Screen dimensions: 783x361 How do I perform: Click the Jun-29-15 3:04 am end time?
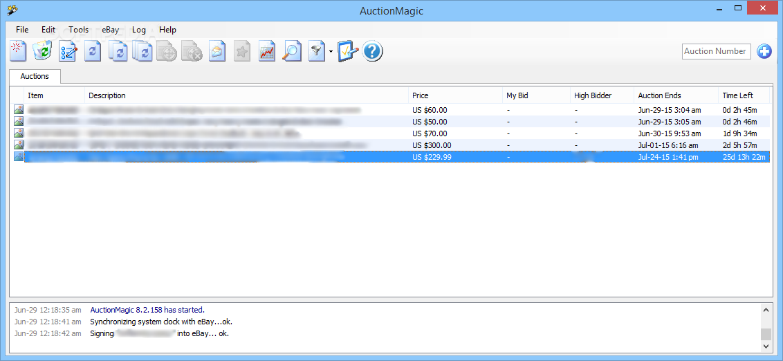pyautogui.click(x=669, y=110)
